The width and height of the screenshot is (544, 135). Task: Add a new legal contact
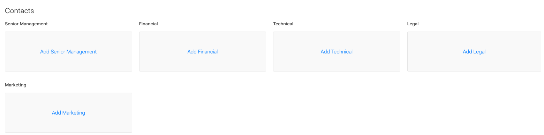click(474, 52)
